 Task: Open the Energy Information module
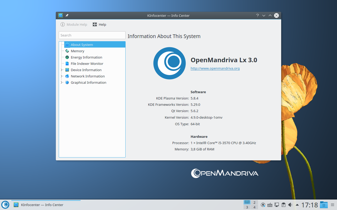tap(86, 57)
